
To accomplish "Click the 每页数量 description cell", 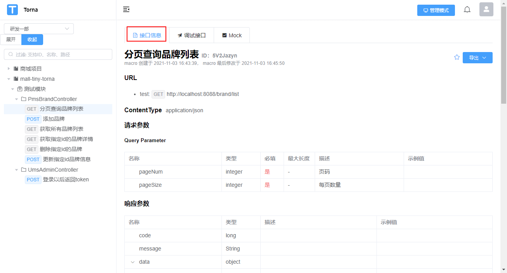I will click(359, 185).
